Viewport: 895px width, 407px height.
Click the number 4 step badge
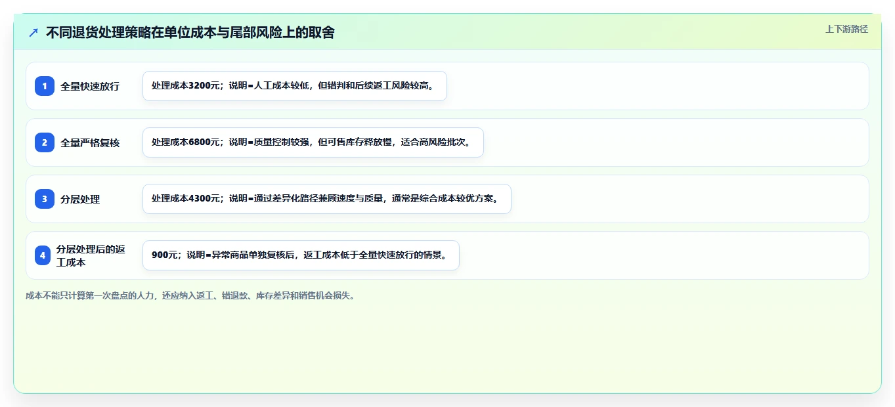tap(43, 255)
